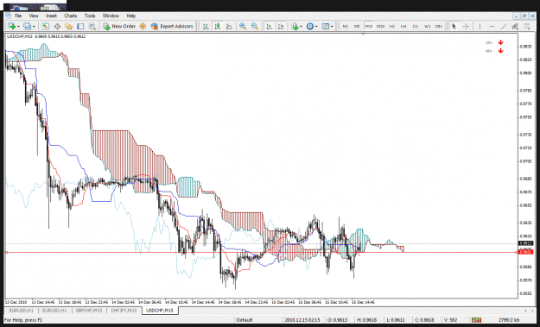Show the Market Watch window icon
This screenshot has width=540, height=327.
pos(45,26)
